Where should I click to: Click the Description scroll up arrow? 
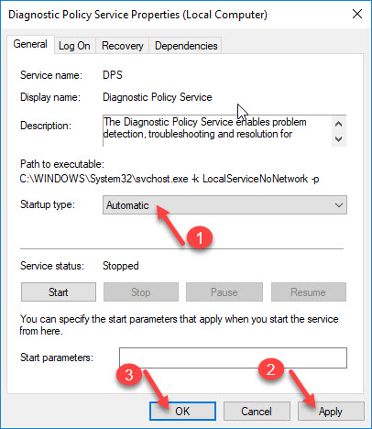pyautogui.click(x=338, y=124)
